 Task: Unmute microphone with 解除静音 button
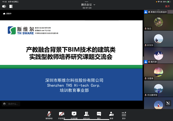pos(49,115)
